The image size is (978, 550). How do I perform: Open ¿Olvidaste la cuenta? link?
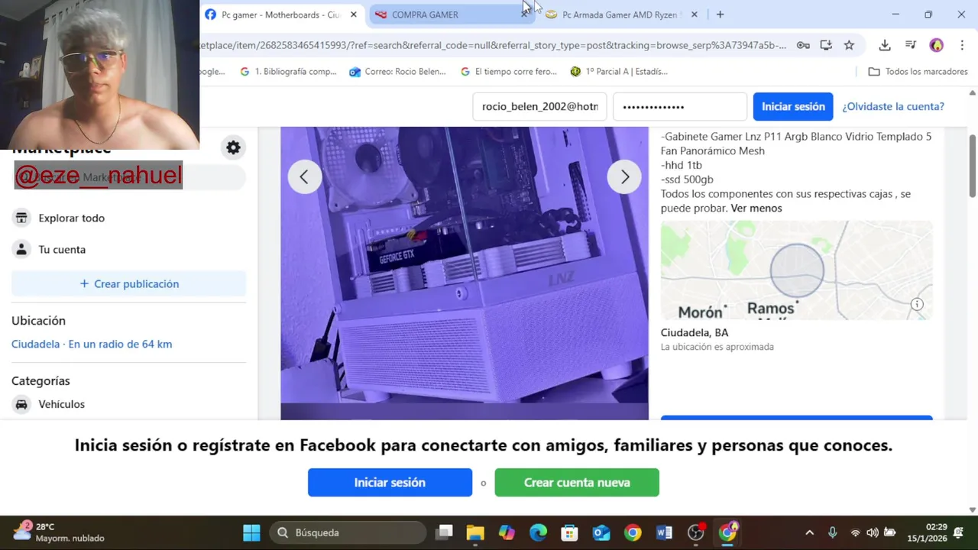pos(893,106)
